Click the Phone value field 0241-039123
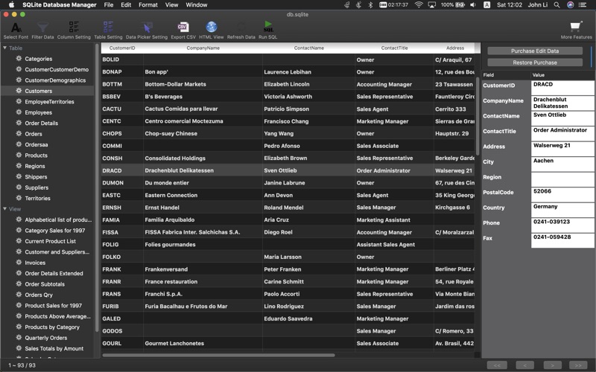Viewport: 596px width, 372px height. click(562, 225)
